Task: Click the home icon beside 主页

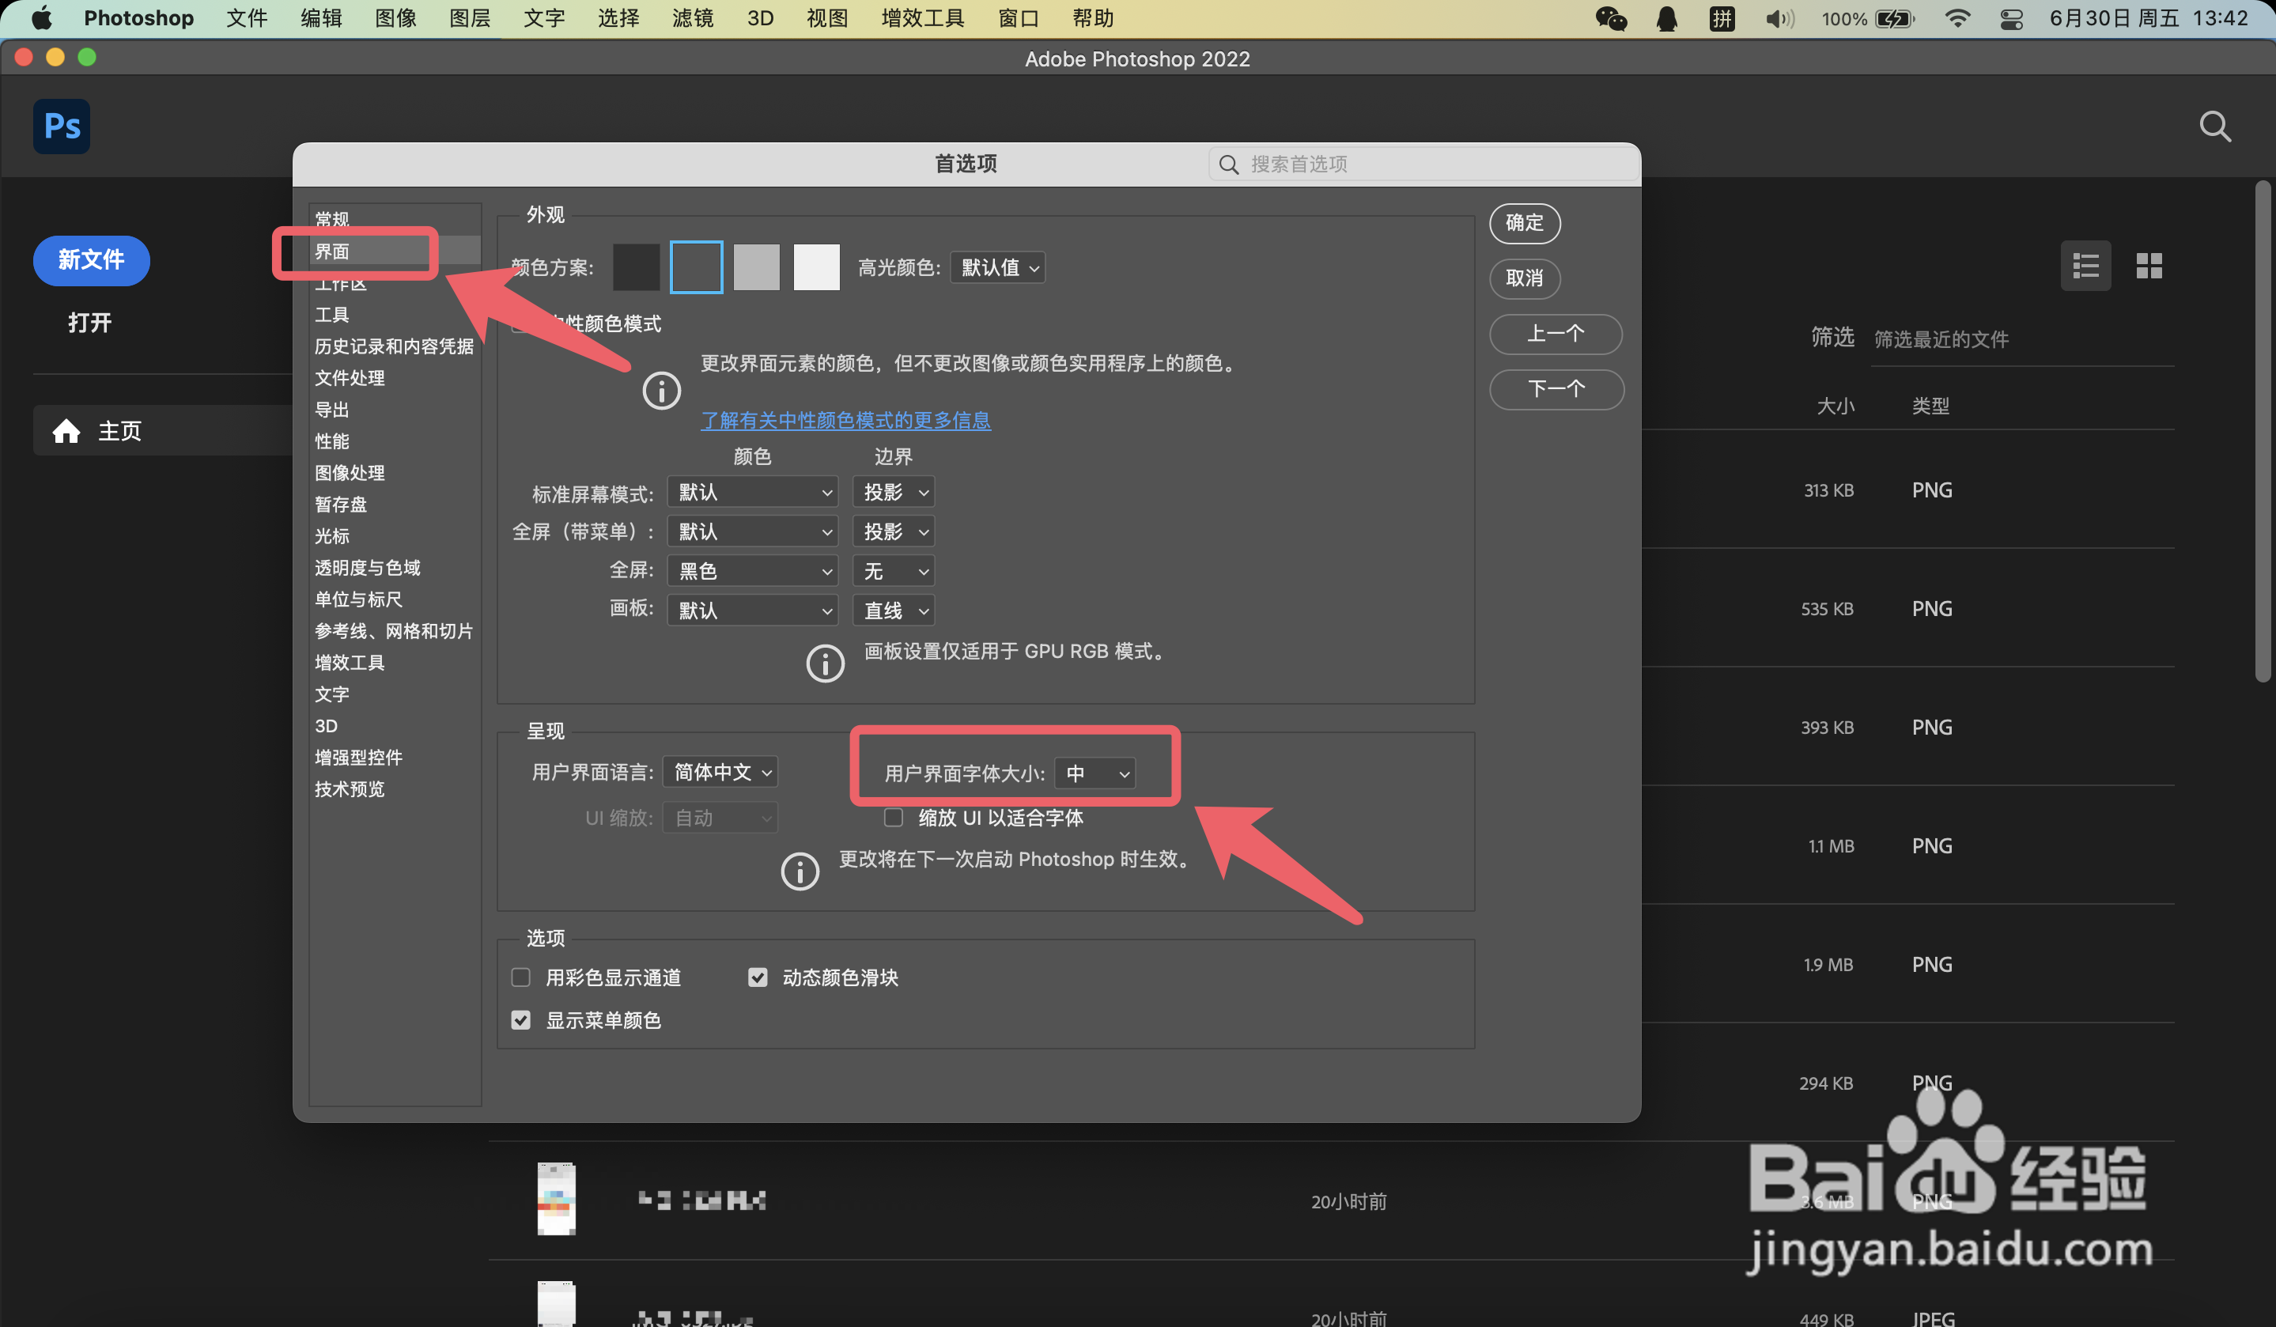Action: tap(66, 431)
